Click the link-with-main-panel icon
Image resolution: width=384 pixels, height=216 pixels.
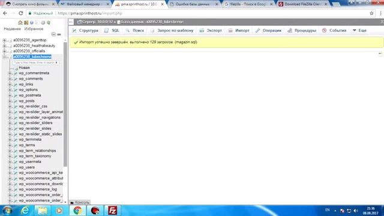(x=59, y=34)
